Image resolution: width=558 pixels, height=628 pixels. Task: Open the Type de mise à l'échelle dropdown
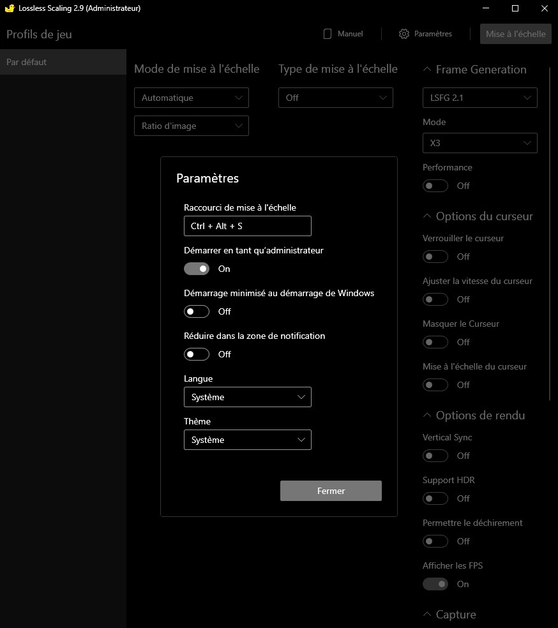[336, 98]
